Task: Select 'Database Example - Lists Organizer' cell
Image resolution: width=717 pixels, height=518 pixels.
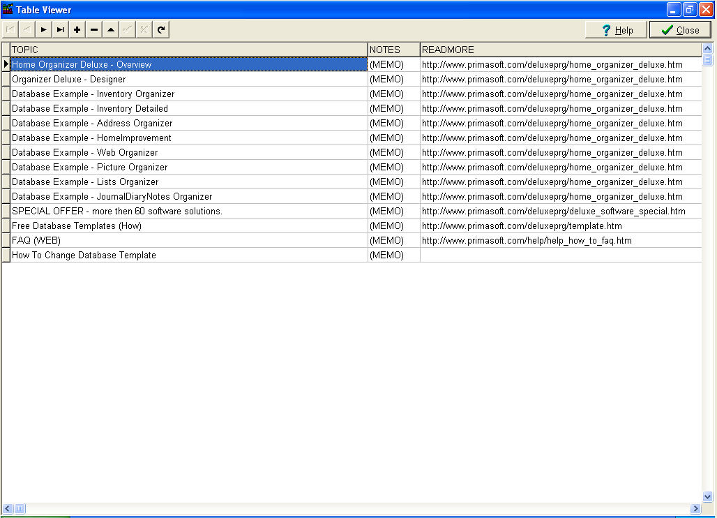Action: (189, 182)
